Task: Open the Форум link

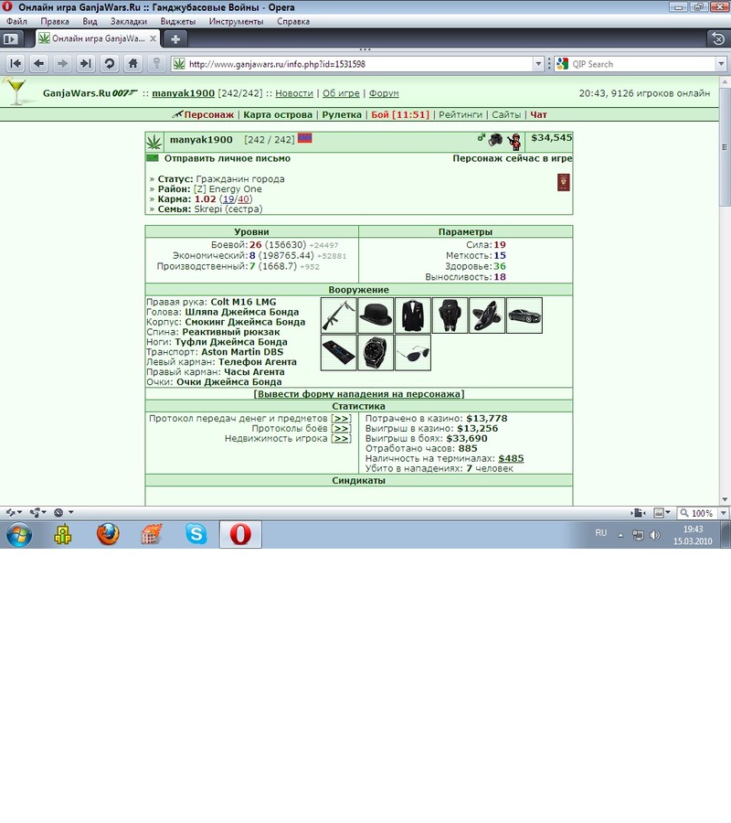Action: (384, 93)
